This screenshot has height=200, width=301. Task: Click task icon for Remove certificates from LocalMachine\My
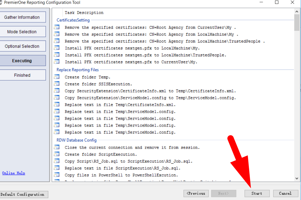[57, 34]
